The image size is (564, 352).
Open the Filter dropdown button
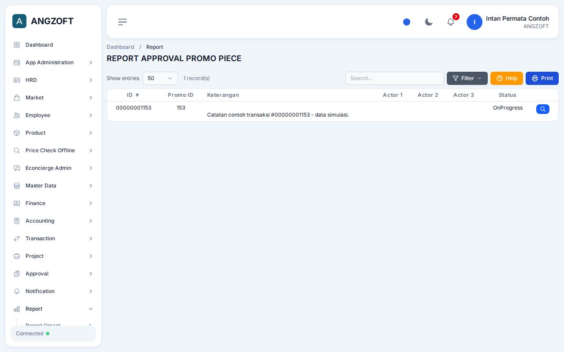tap(467, 78)
